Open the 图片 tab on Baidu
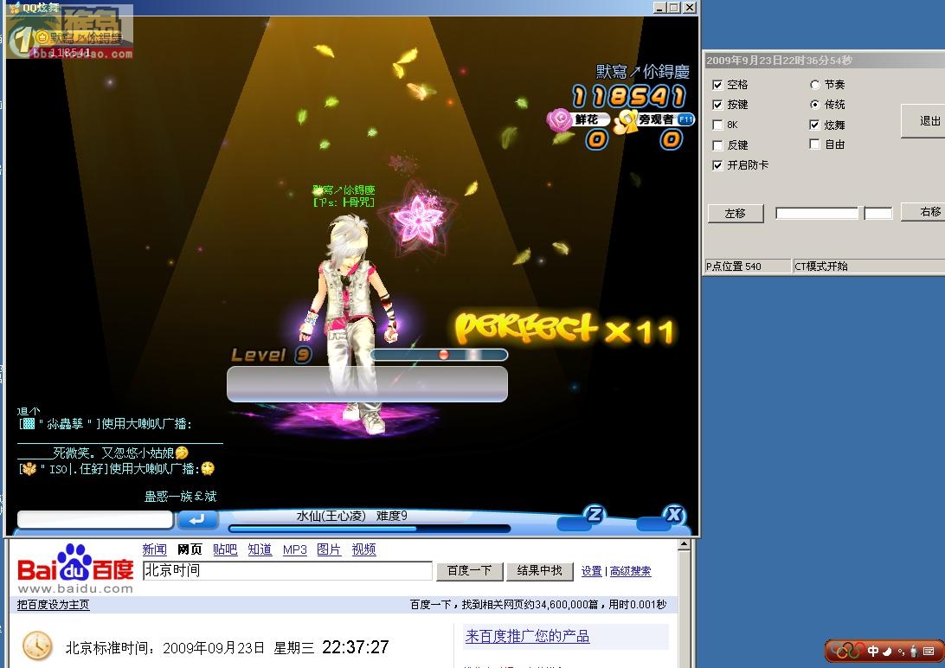 pos(329,549)
